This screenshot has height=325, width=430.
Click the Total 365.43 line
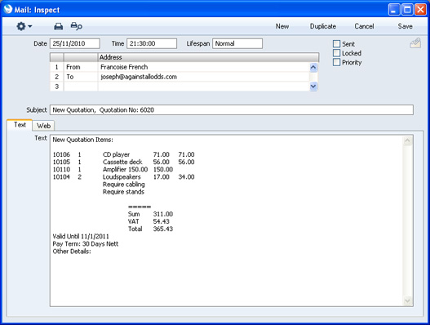tap(150, 229)
